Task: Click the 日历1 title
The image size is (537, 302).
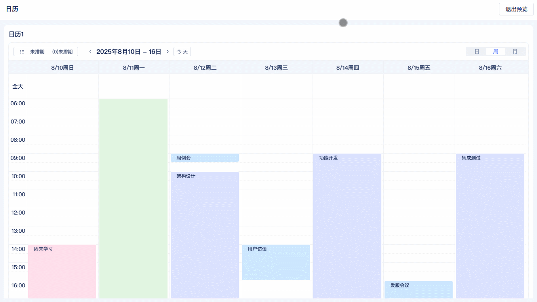Action: click(x=16, y=34)
